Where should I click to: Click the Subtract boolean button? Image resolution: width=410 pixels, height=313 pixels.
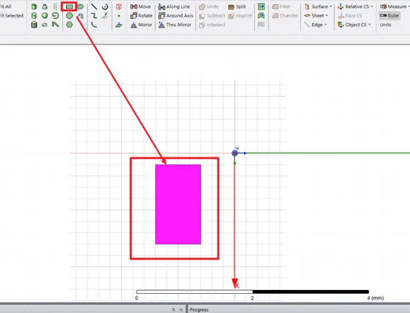pos(212,16)
